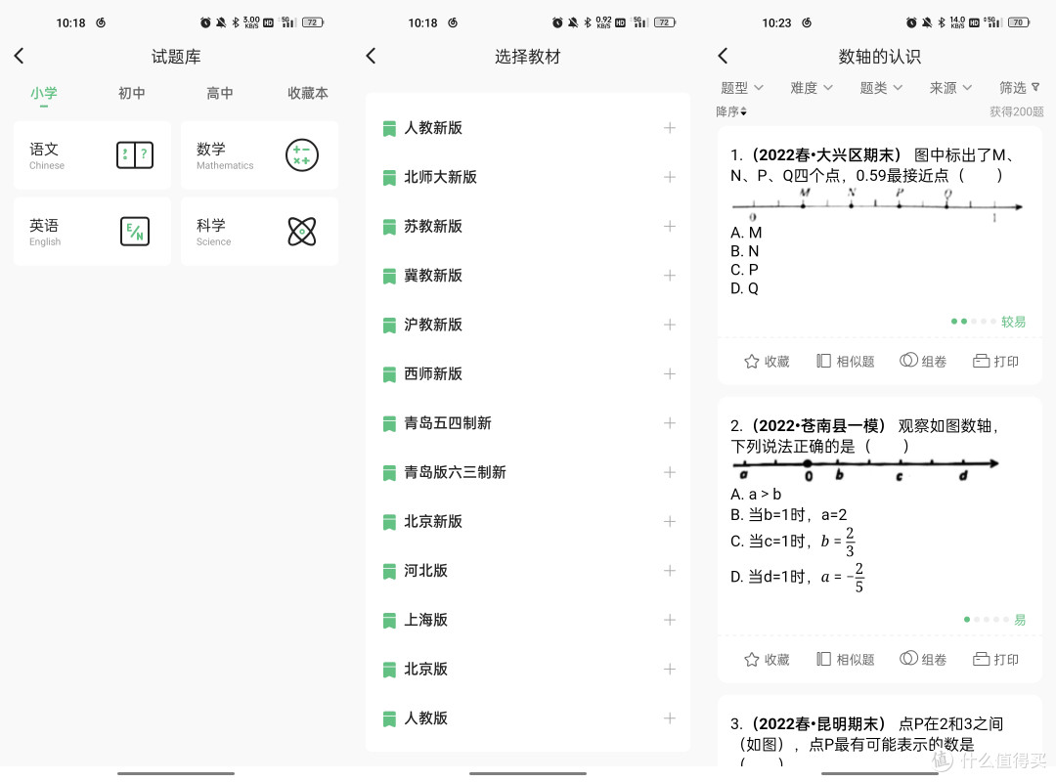Expand 苏教新版 with its plus sign

click(670, 227)
